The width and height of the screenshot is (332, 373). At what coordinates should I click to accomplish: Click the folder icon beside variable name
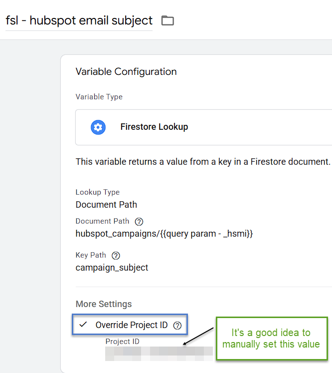(167, 20)
